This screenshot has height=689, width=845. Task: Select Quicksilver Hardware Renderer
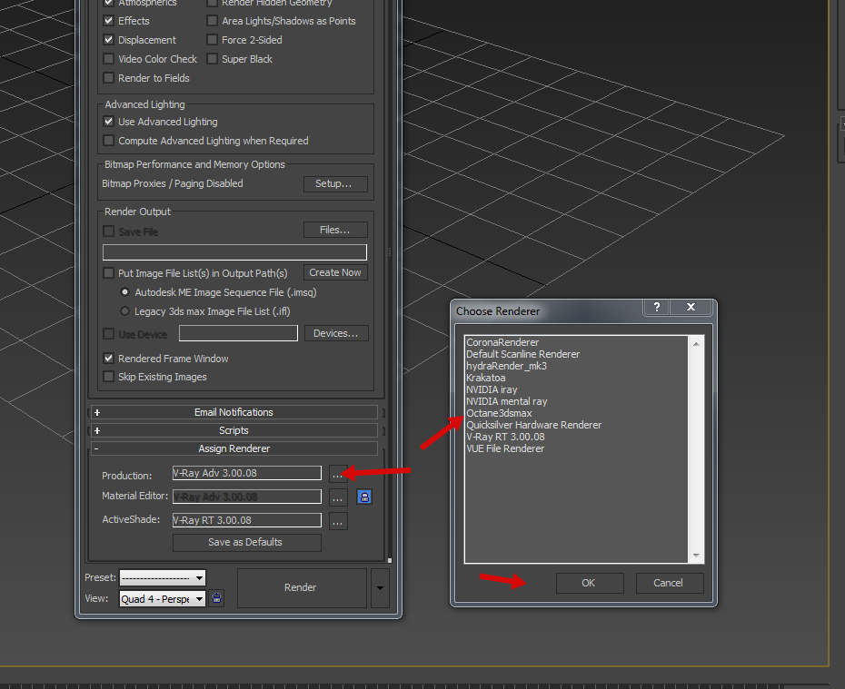point(533,425)
